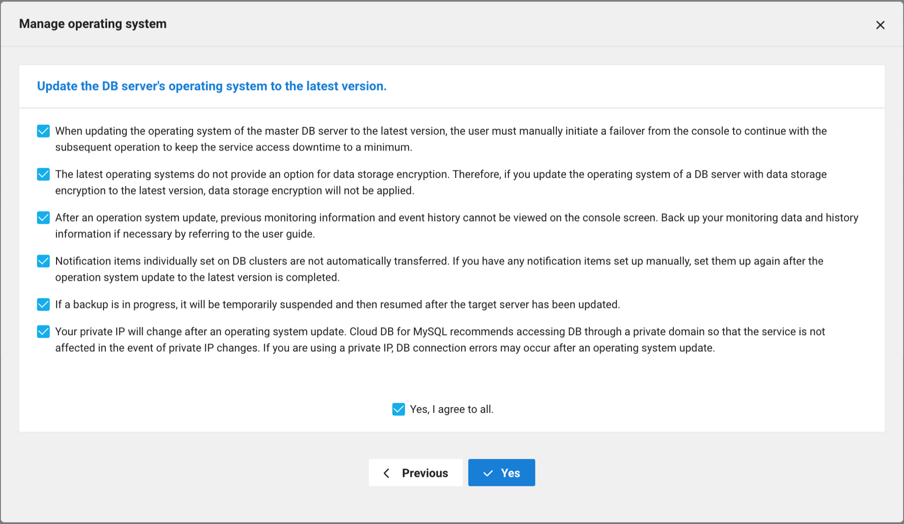
Task: Toggle the 'Yes, I agree to all' checkbox
Action: click(x=399, y=409)
